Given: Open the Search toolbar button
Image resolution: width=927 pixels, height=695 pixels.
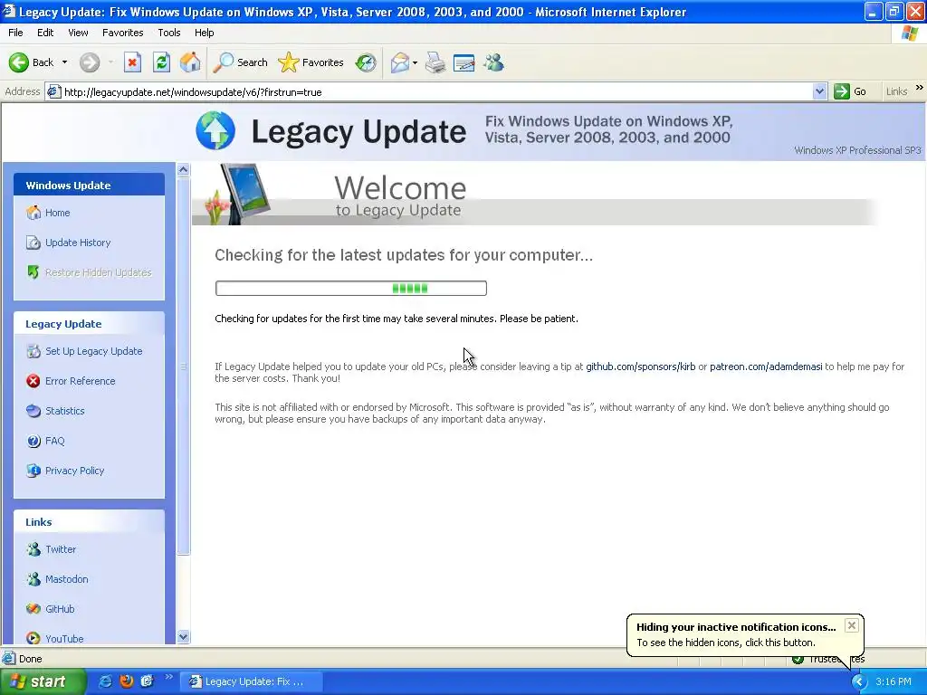Looking at the screenshot, I should click(x=240, y=62).
